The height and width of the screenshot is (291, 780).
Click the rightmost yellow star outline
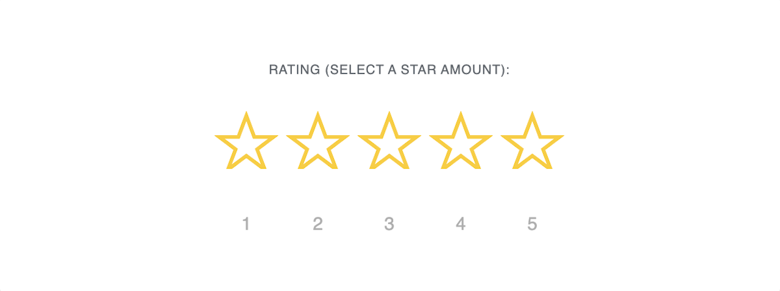click(x=532, y=142)
